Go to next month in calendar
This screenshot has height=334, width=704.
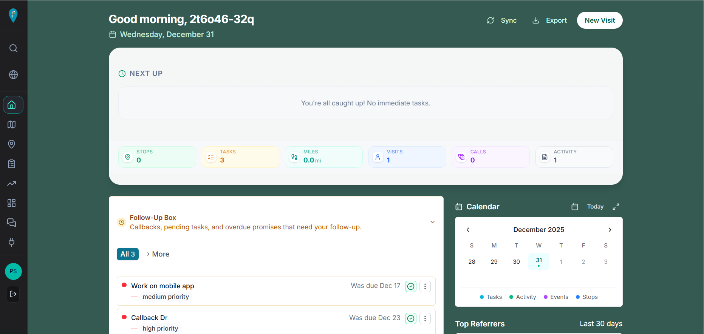click(610, 230)
